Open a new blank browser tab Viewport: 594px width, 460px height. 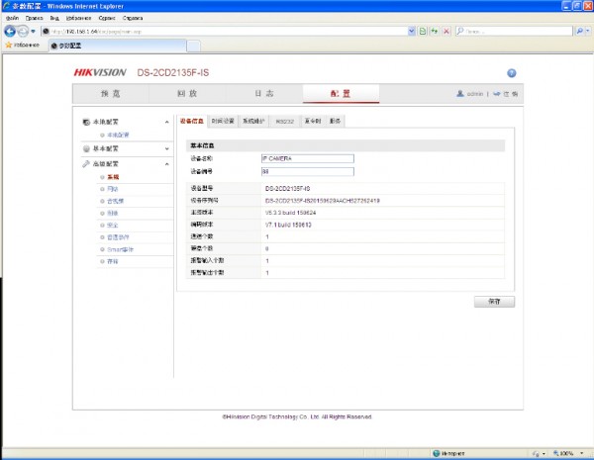pyautogui.click(x=194, y=46)
